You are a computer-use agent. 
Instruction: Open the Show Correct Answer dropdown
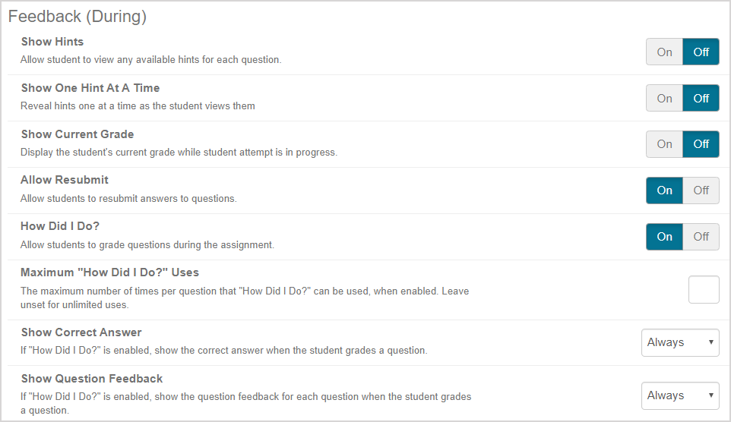[x=680, y=342]
